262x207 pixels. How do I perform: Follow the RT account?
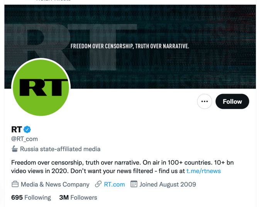(232, 102)
